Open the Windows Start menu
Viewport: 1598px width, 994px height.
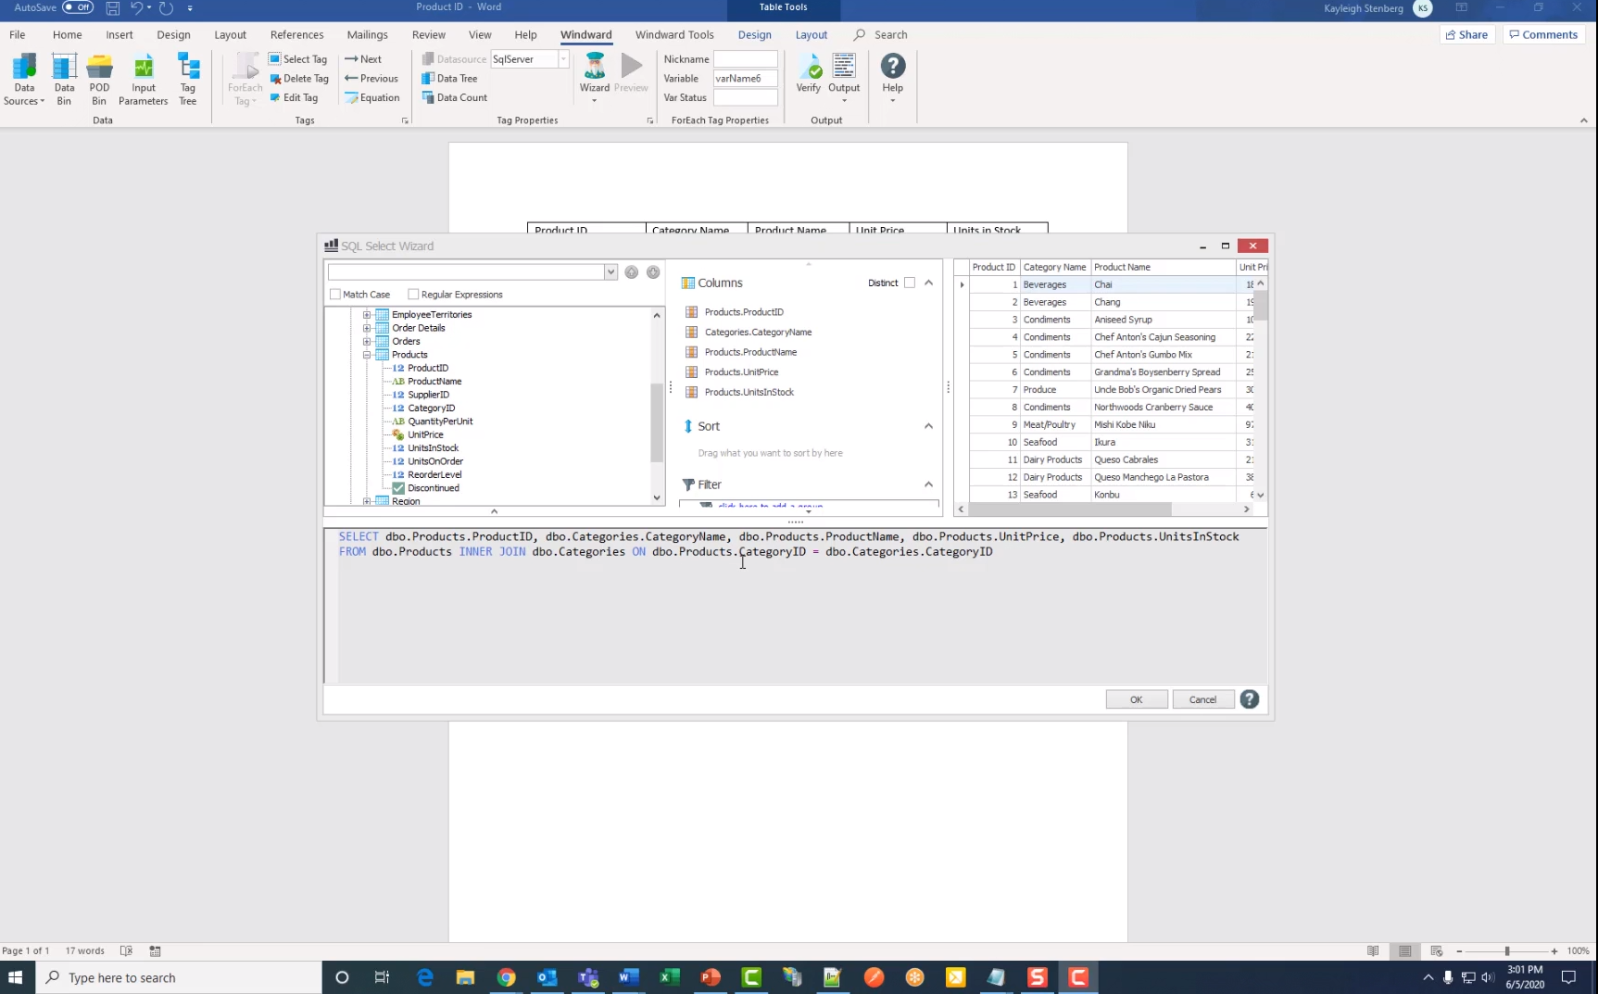click(x=16, y=977)
